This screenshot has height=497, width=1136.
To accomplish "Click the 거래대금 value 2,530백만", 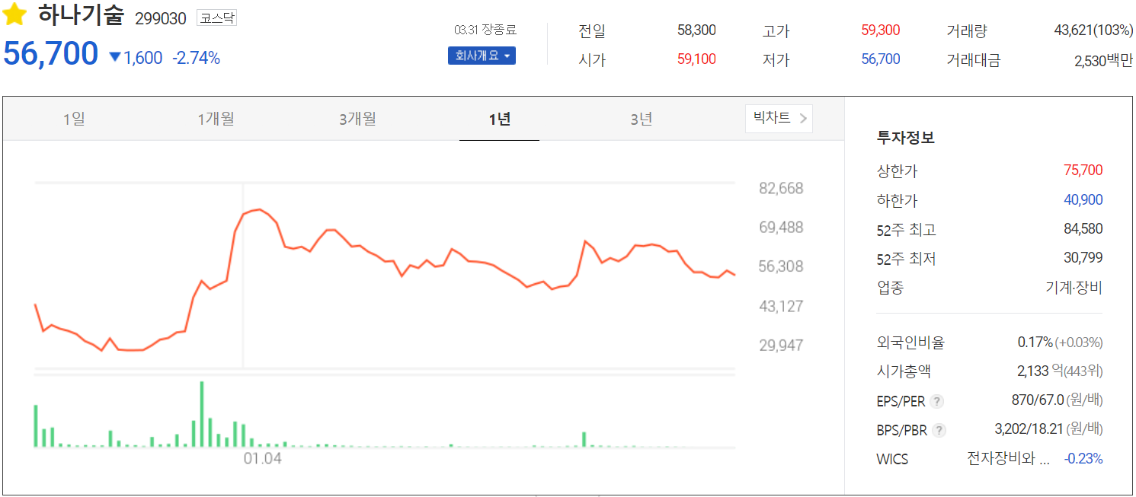I will 1103,60.
